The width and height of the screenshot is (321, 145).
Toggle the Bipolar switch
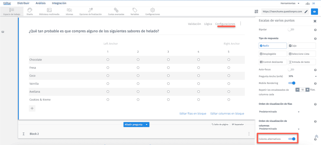click(x=291, y=30)
